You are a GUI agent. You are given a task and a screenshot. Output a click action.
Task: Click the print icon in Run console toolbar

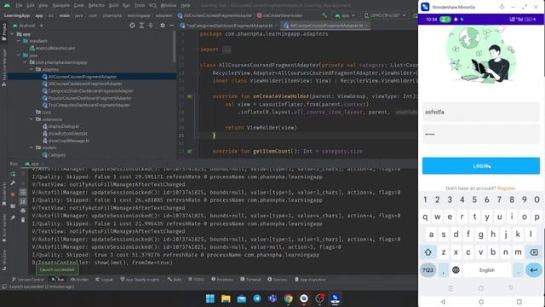pos(23,211)
